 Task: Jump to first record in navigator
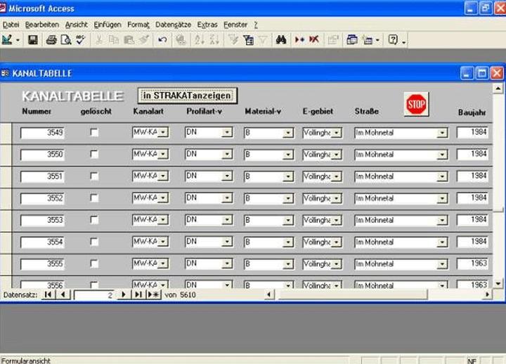(48, 295)
